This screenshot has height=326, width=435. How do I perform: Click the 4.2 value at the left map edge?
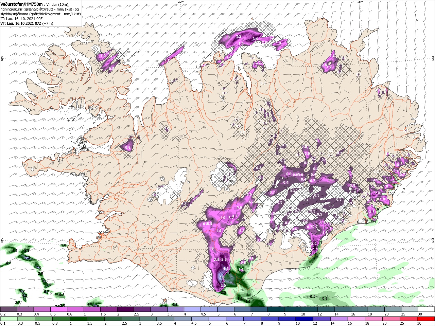point(8,263)
